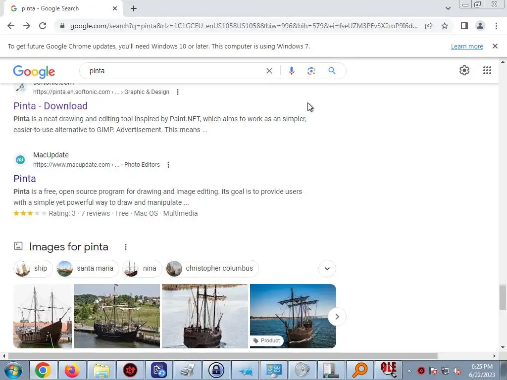Screen dimensions: 507x380
Task: Open Chrome's three-dot menu
Action: 496,26
